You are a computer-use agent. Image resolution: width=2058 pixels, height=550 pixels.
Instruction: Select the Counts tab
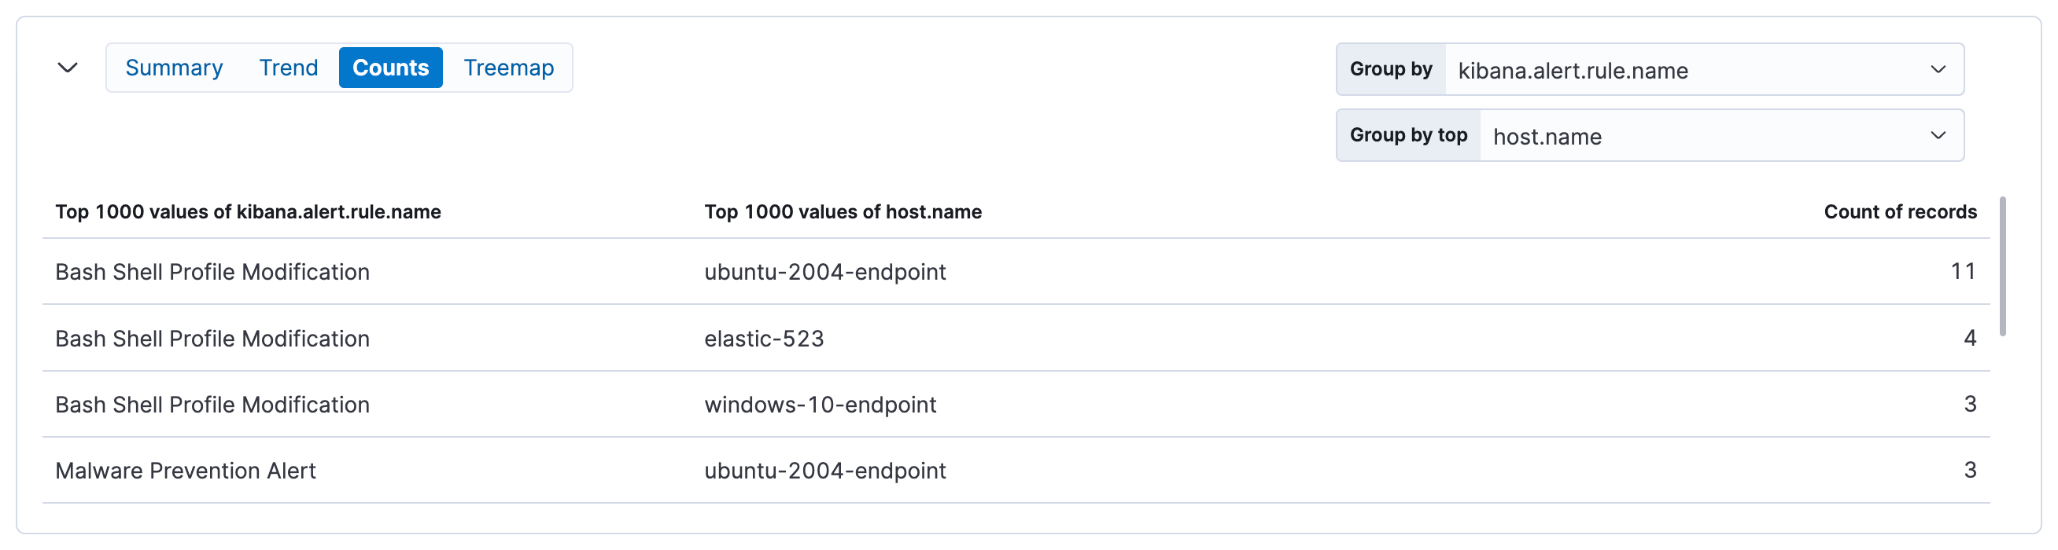click(391, 68)
